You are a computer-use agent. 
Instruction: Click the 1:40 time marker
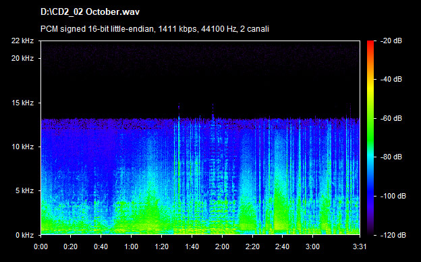tap(192, 246)
